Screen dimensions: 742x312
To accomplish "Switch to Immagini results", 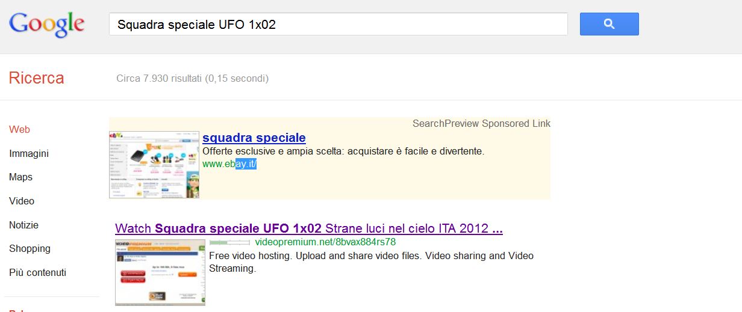I will [x=29, y=153].
